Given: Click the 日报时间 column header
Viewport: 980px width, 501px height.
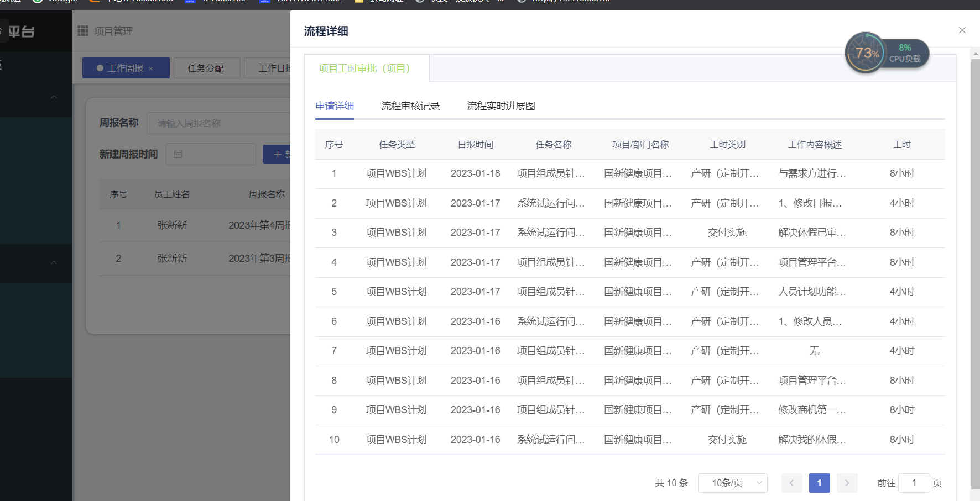Looking at the screenshot, I should pos(475,145).
